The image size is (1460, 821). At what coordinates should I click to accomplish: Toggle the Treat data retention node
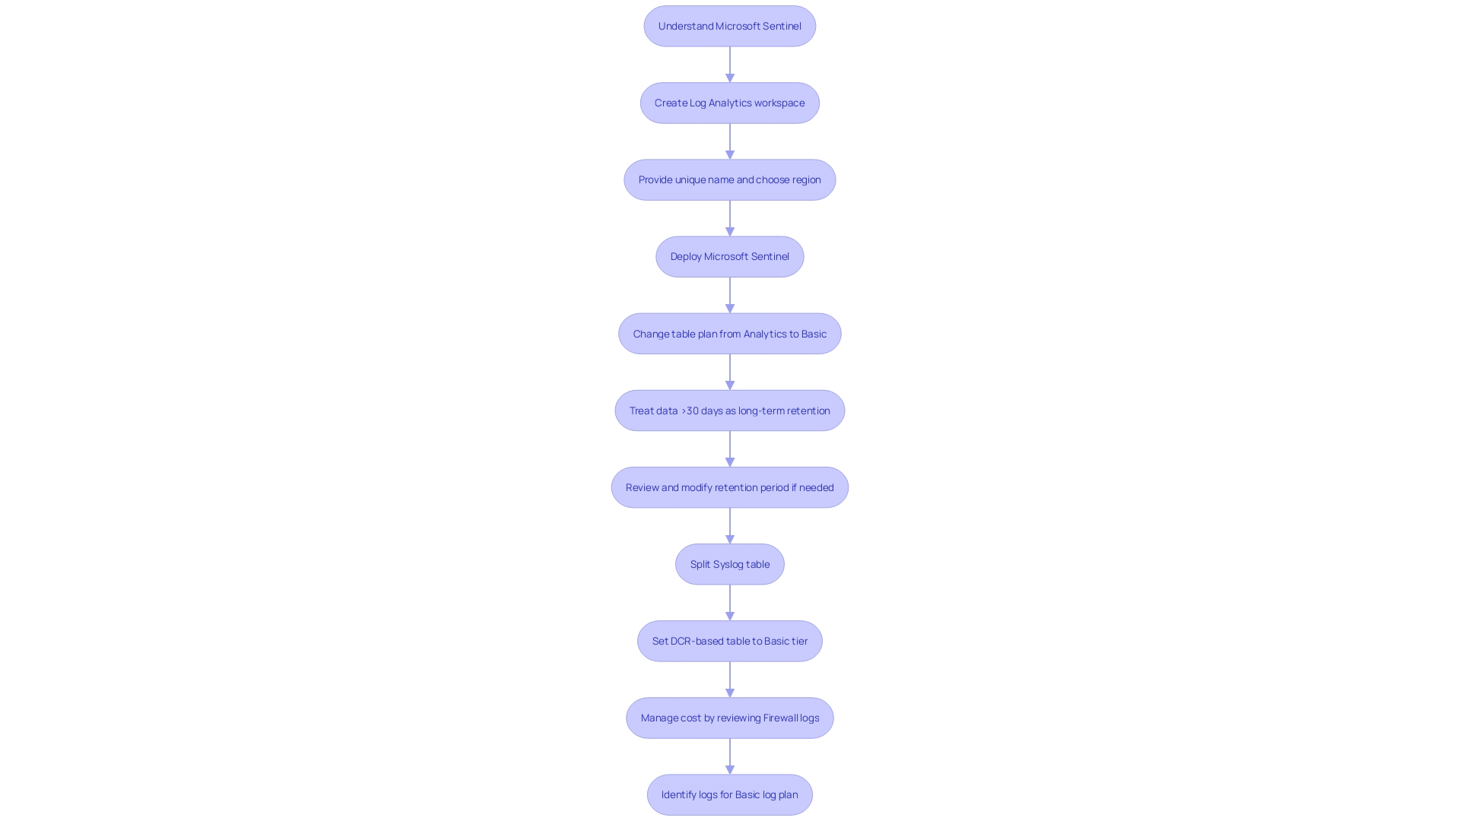click(x=730, y=410)
